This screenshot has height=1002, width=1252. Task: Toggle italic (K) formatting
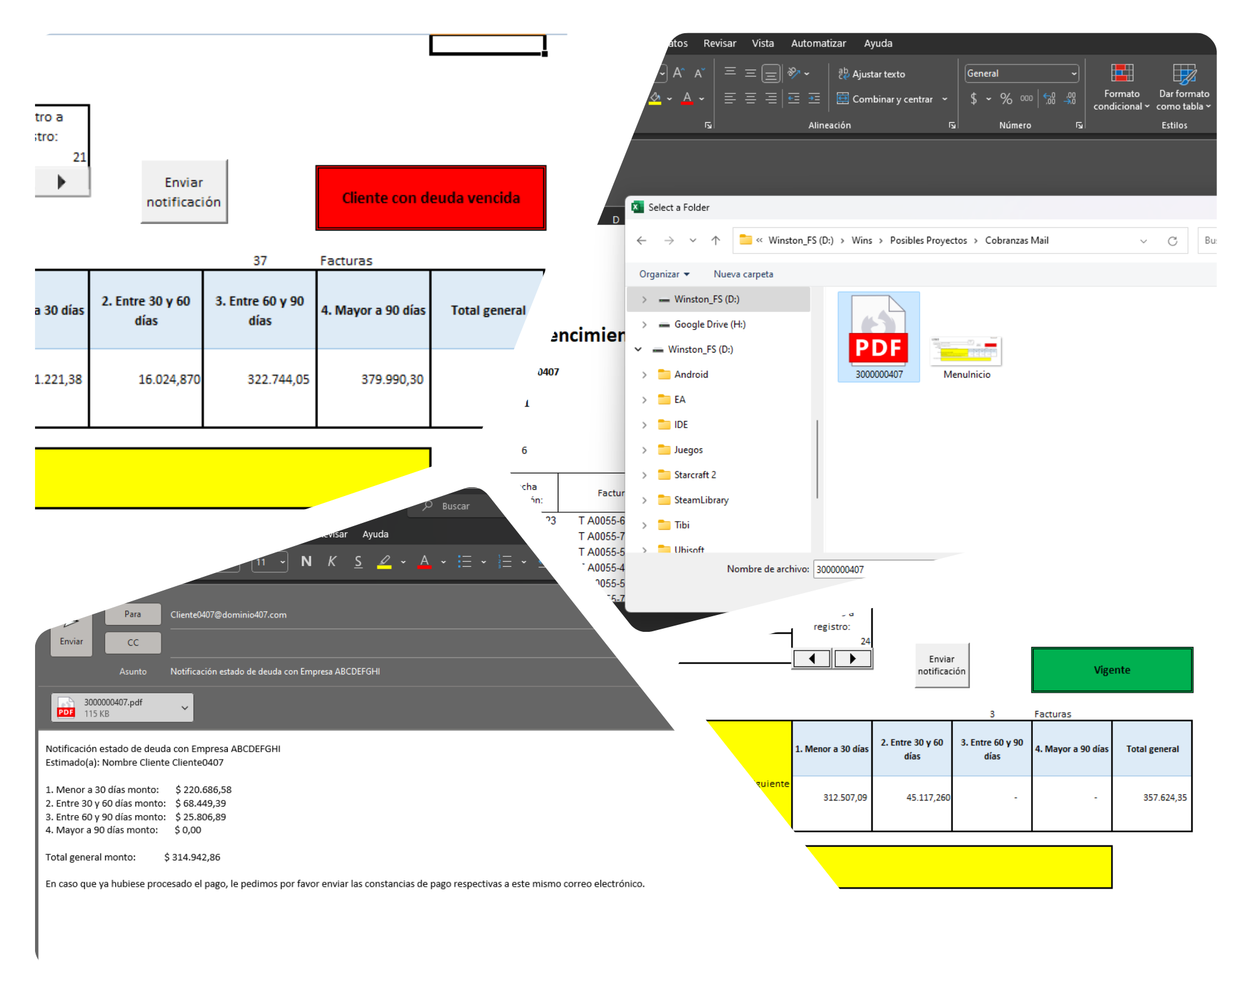pos(332,562)
